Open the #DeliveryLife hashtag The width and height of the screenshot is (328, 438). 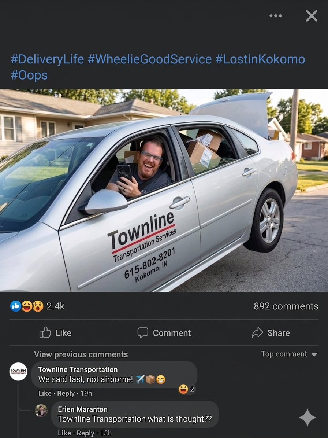47,59
